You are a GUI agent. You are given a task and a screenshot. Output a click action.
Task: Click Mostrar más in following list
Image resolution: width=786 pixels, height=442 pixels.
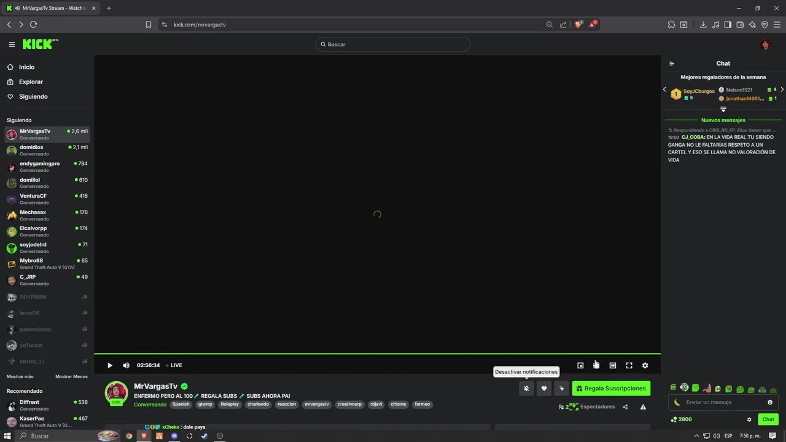(x=20, y=376)
